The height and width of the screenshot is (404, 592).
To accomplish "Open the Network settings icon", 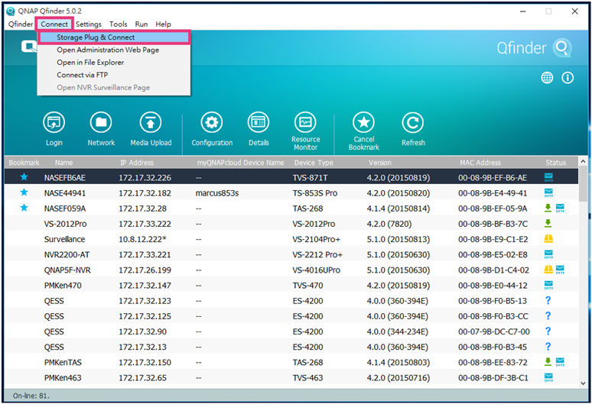I will (101, 123).
